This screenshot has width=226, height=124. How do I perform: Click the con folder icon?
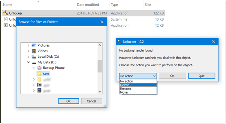[39, 74]
